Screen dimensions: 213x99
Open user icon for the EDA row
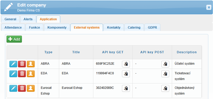pyautogui.click(x=31, y=74)
